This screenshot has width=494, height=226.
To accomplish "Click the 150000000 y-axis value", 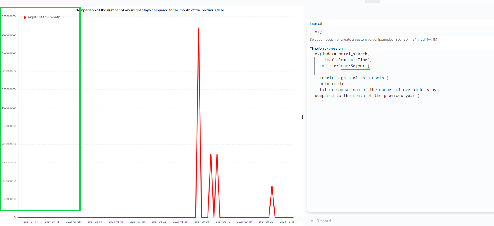I will (9, 163).
